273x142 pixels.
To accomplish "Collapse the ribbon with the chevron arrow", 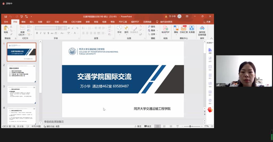I will [211, 38].
